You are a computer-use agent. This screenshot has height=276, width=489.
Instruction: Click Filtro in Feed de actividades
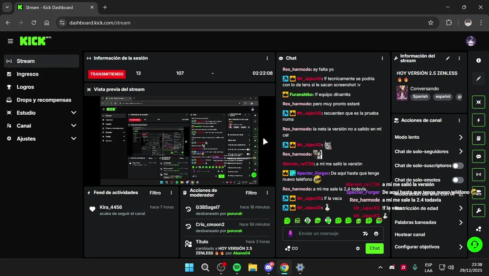[x=155, y=193]
